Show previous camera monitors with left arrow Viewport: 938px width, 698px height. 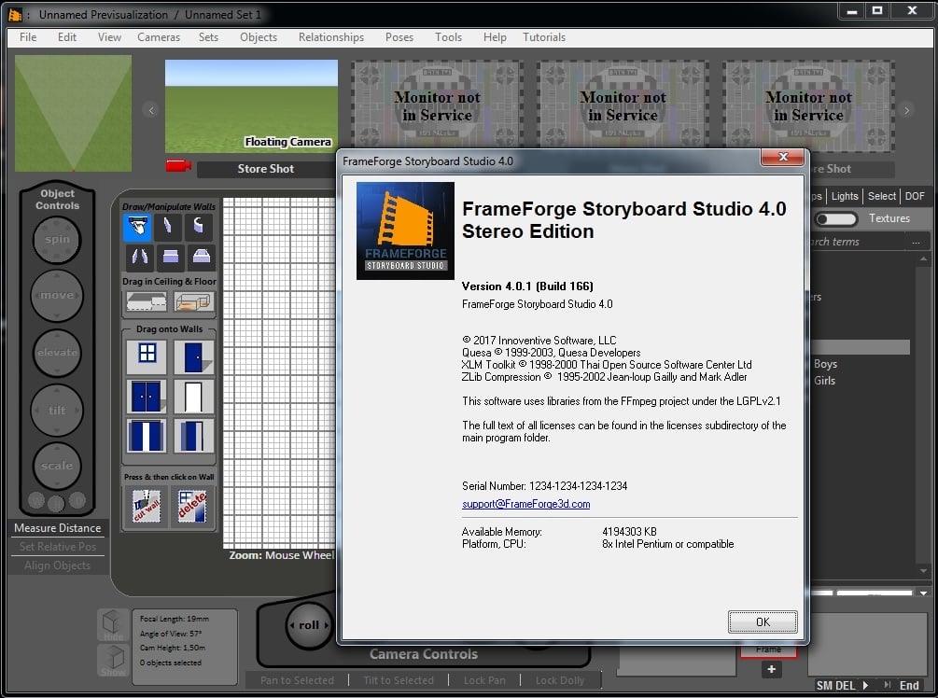click(x=151, y=110)
